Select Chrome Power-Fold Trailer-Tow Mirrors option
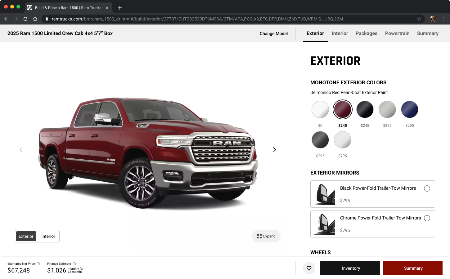Image resolution: width=450 pixels, height=279 pixels. (373, 224)
